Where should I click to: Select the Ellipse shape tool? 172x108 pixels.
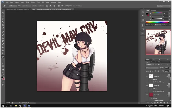[3, 66]
